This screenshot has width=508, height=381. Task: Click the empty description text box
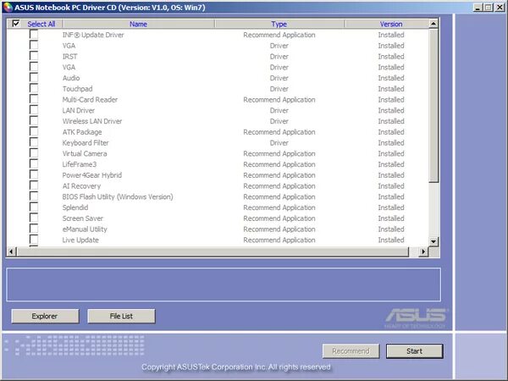coord(224,284)
